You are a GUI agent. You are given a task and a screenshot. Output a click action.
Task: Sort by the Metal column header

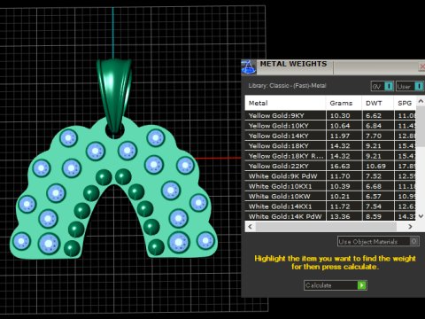click(x=285, y=103)
